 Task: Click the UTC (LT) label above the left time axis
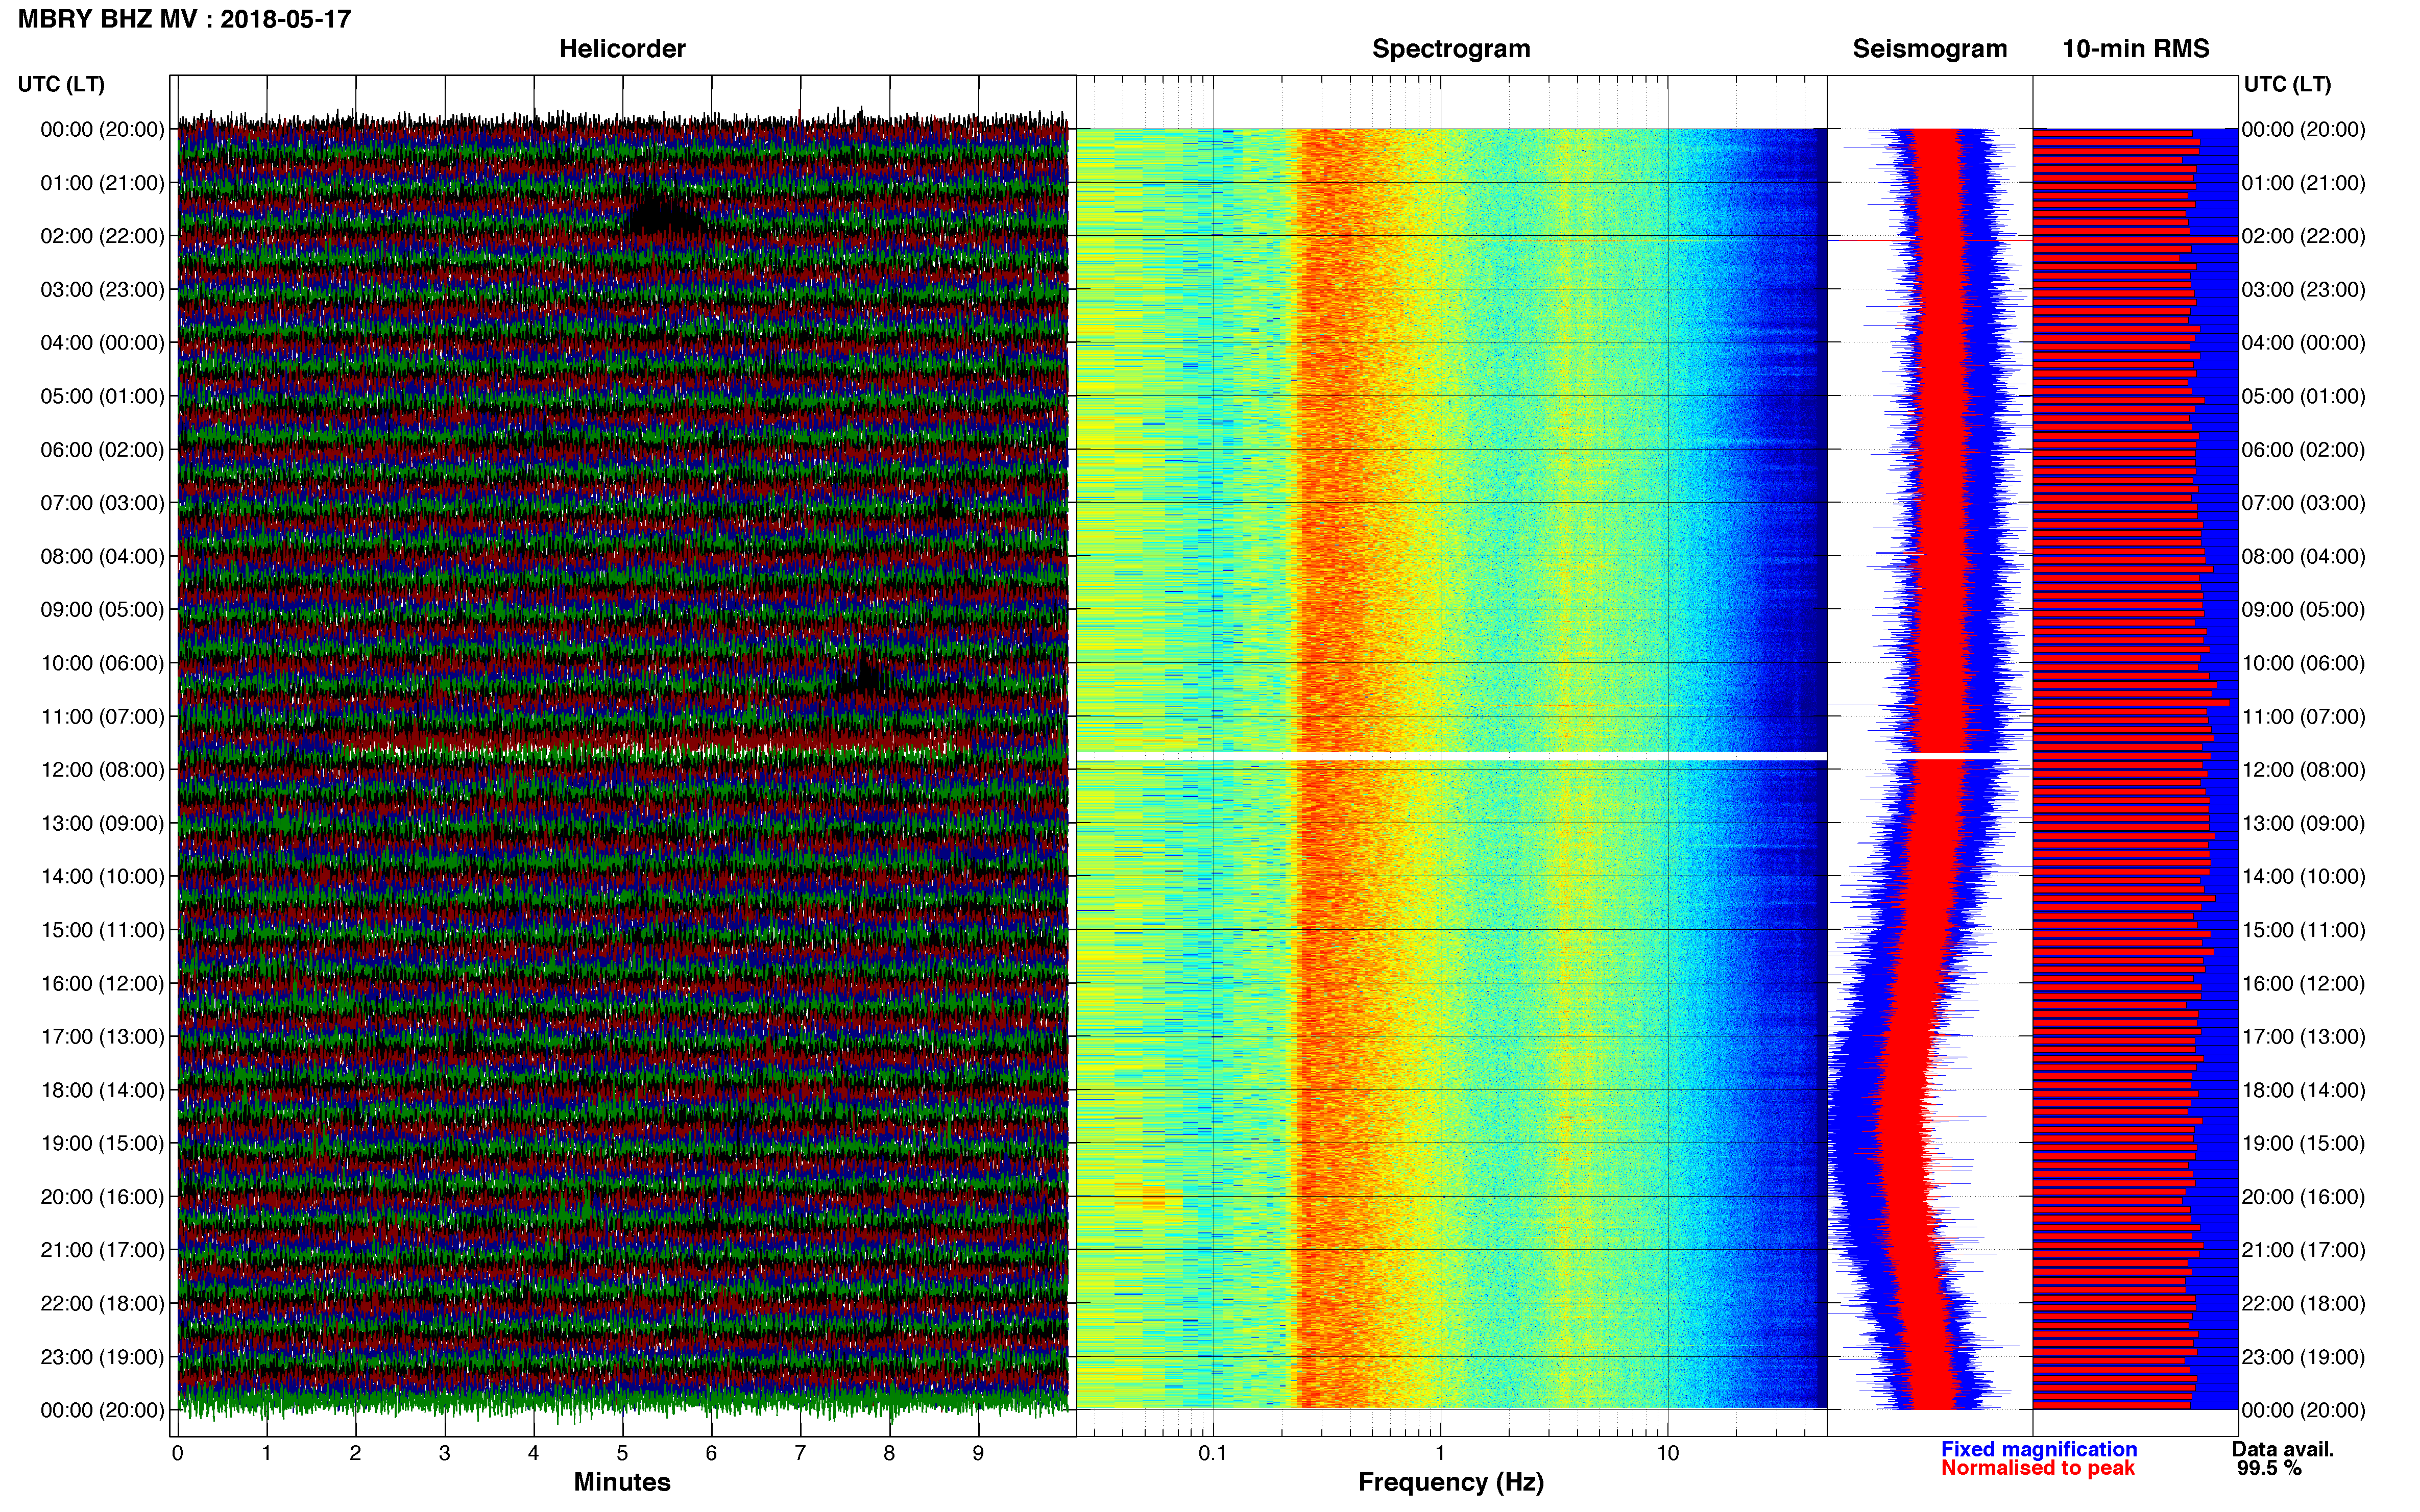pos(61,84)
